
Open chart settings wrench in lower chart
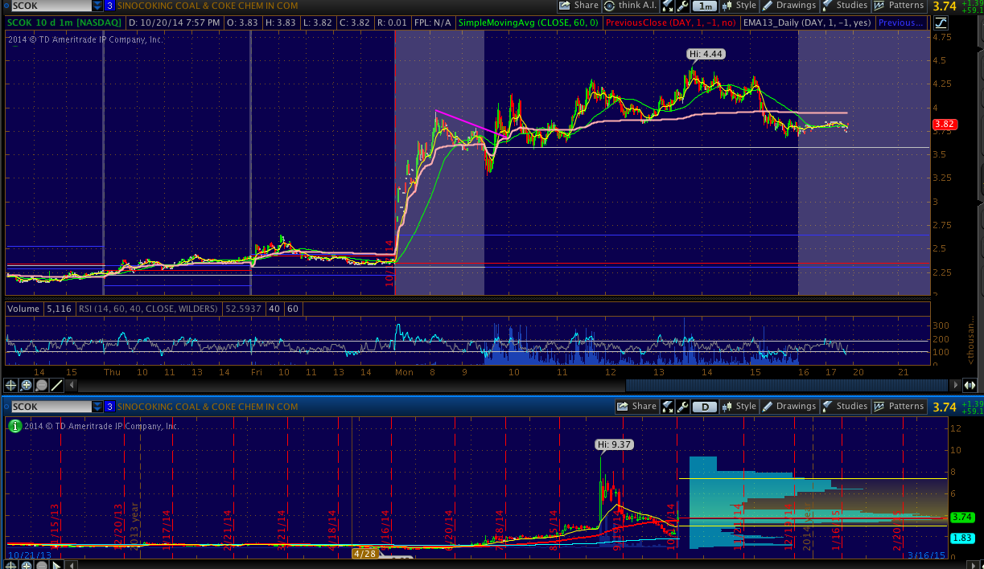[x=681, y=407]
